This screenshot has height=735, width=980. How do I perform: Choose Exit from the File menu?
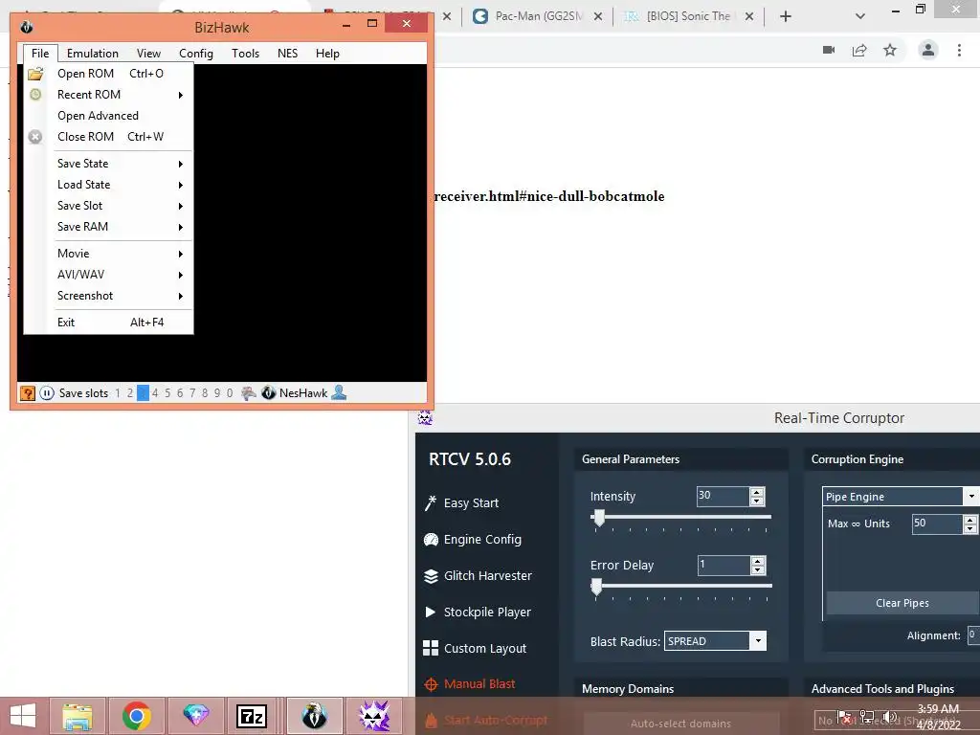coord(109,323)
